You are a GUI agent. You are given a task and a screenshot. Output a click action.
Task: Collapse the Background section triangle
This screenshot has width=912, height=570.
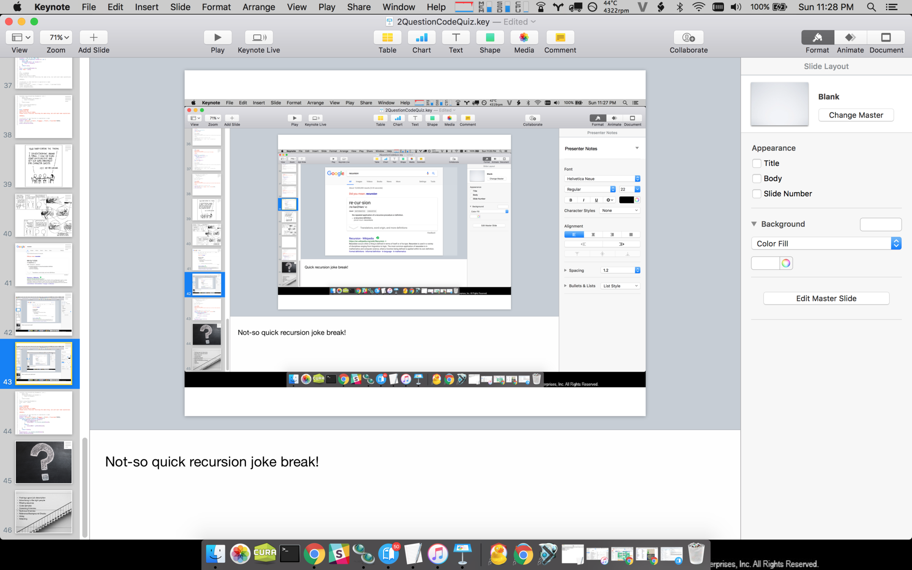[754, 224]
